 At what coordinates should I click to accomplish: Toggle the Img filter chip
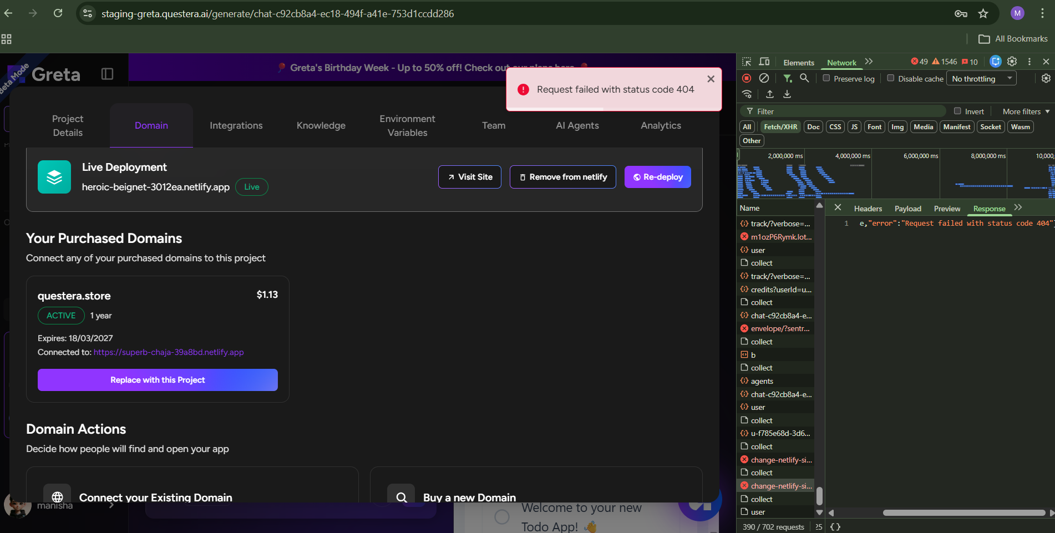897,127
